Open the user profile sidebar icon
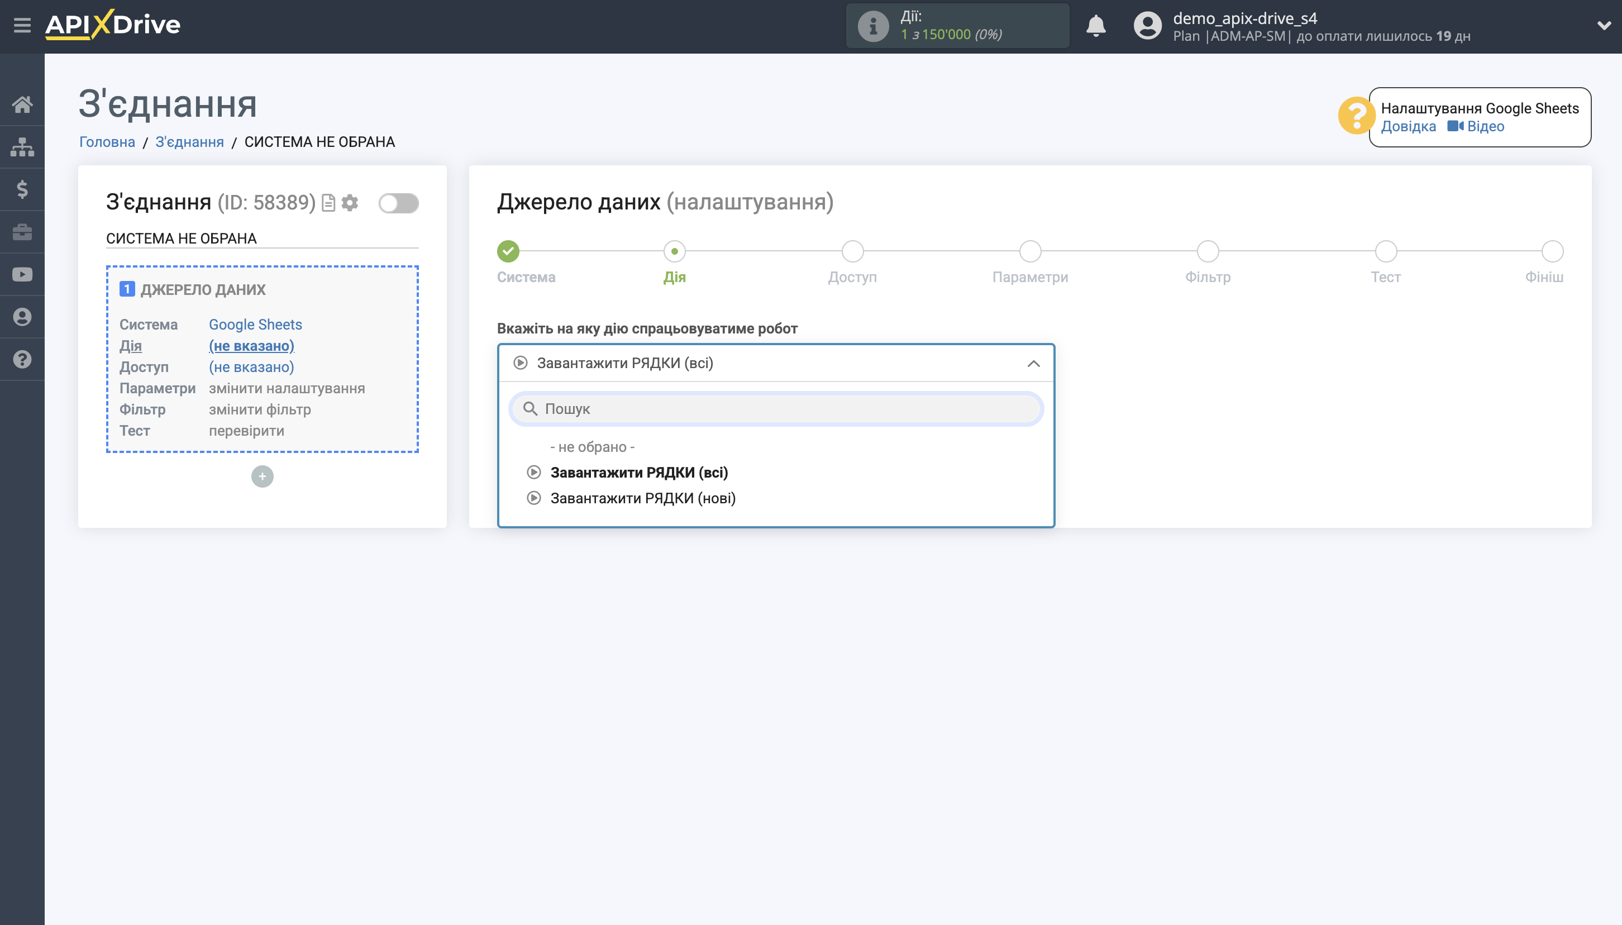 [x=23, y=316]
